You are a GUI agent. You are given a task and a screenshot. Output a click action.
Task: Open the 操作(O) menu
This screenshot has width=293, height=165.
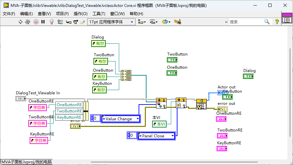tap(80, 13)
